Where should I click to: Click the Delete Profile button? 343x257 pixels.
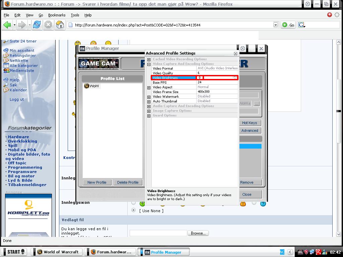(x=128, y=182)
